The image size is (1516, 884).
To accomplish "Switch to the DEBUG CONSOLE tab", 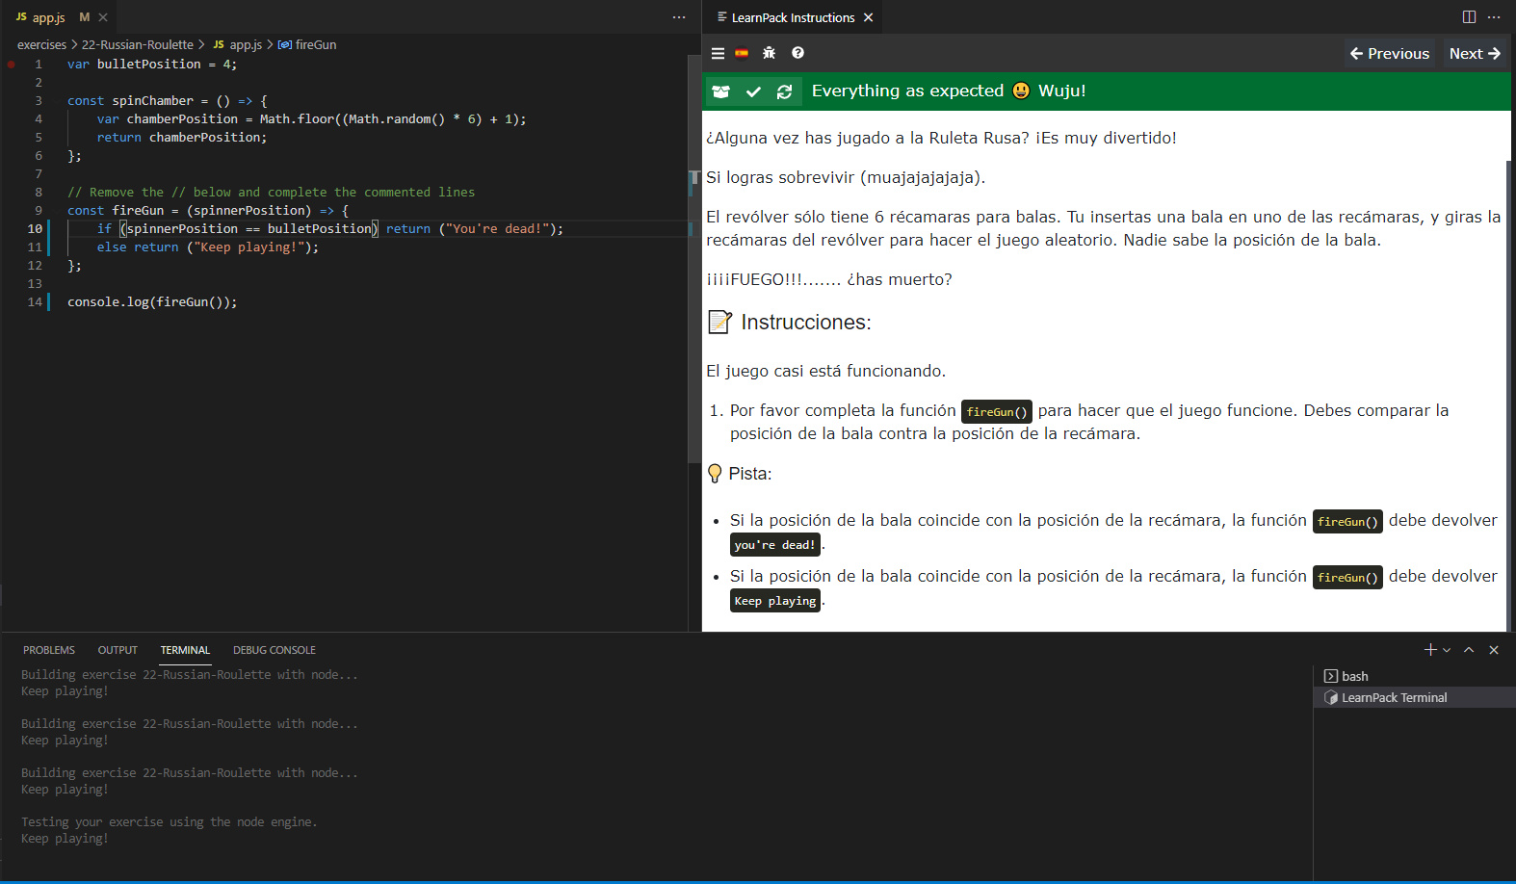I will coord(274,650).
